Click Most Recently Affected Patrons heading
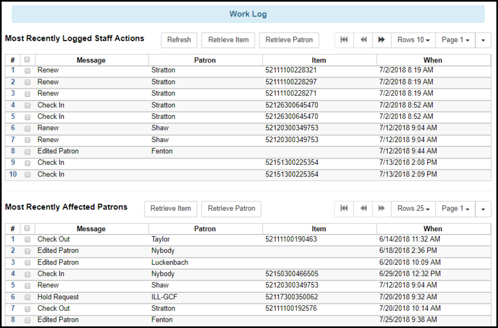Screen dimensions: 498x328 (66, 207)
